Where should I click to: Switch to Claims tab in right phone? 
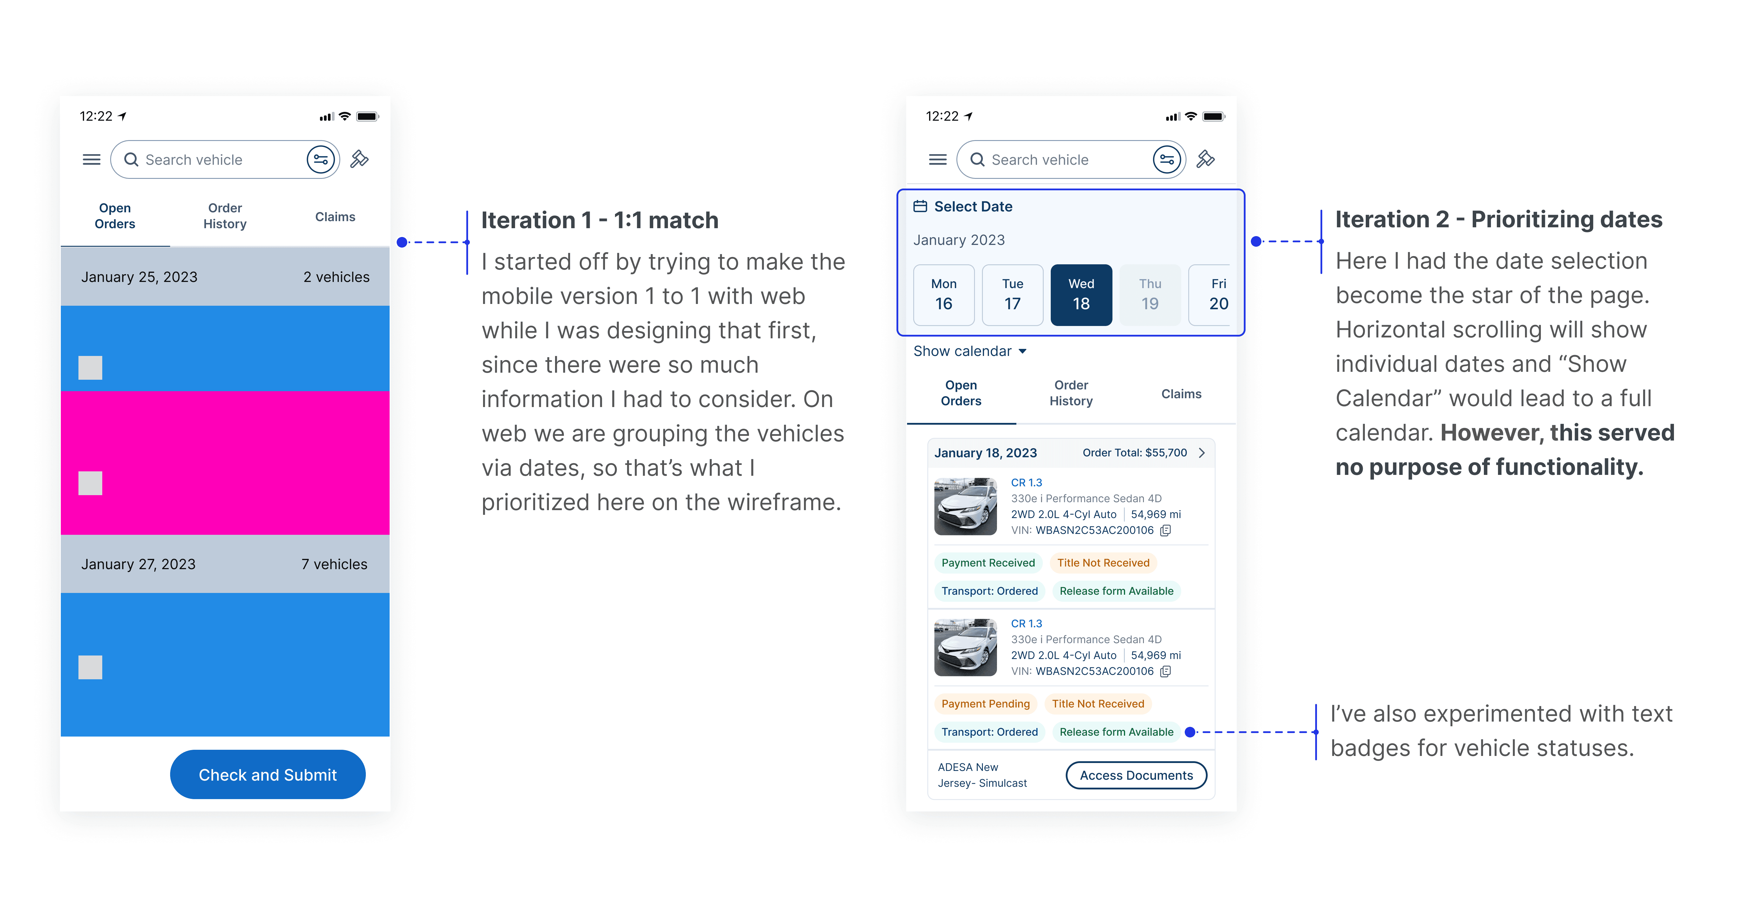(x=1181, y=393)
